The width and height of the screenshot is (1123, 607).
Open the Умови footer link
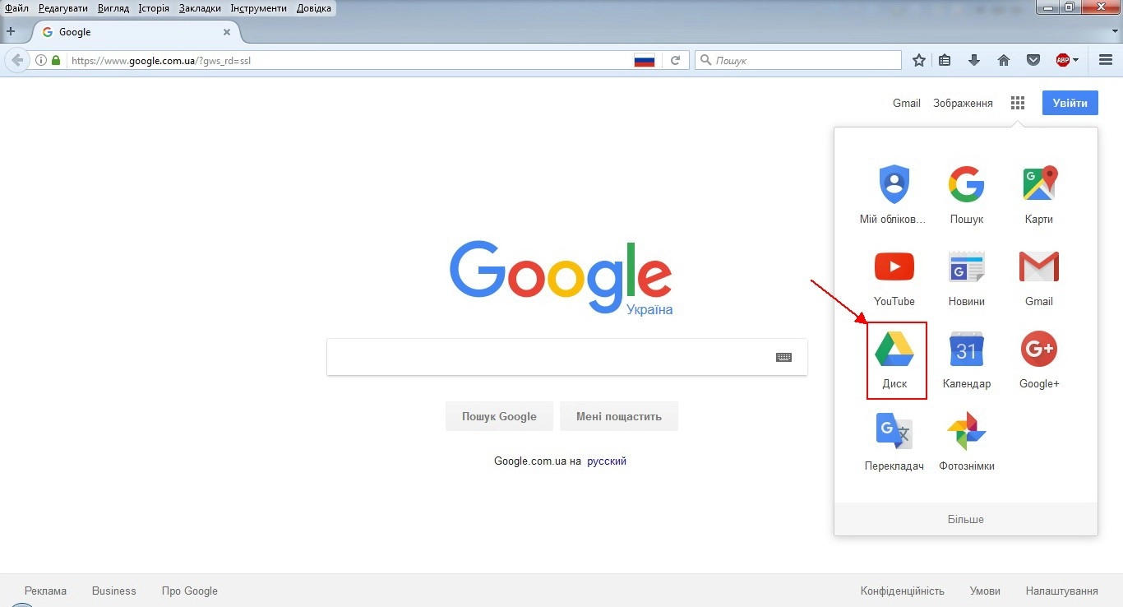pos(985,591)
